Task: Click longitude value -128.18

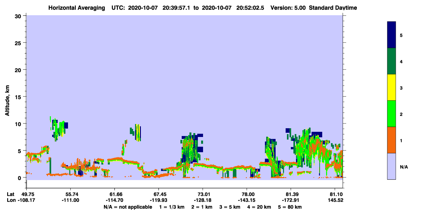Action: (202, 200)
